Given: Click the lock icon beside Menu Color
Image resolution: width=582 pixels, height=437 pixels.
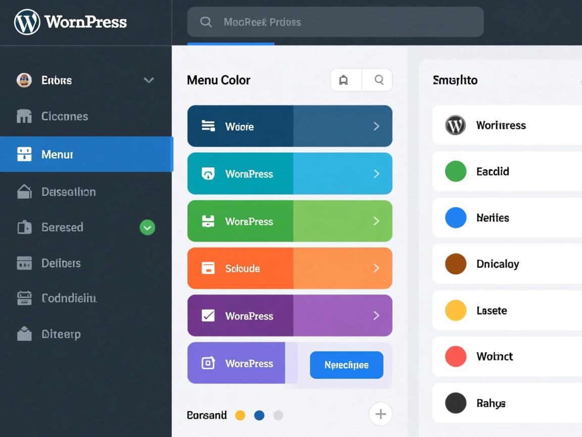Looking at the screenshot, I should (x=344, y=80).
